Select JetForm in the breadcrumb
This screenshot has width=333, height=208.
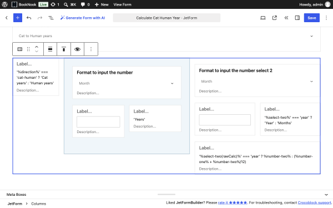[15, 204]
